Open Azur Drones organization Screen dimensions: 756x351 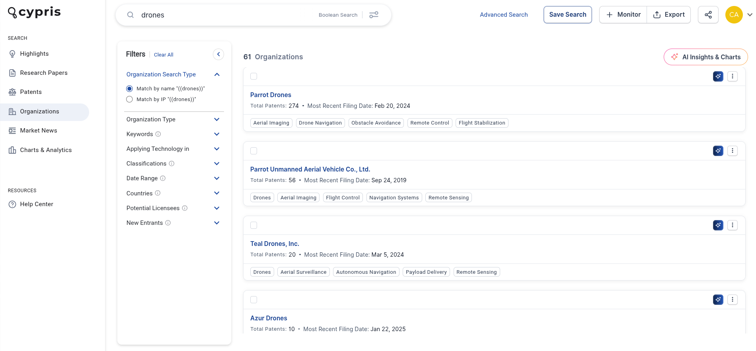coord(269,318)
